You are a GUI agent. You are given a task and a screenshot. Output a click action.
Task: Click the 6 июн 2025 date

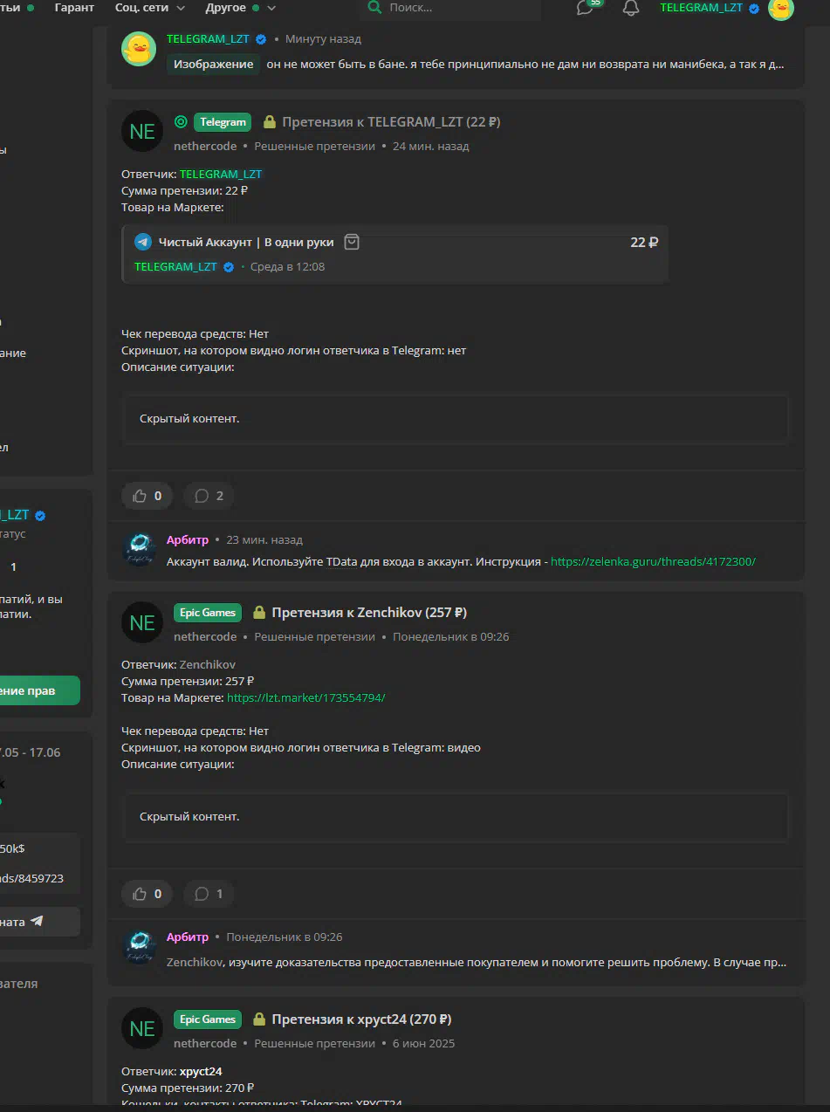pos(424,1043)
